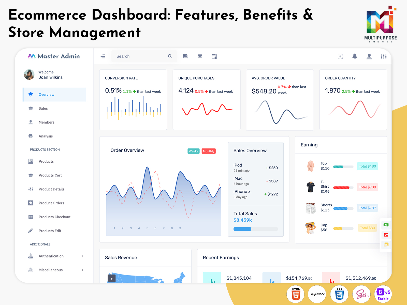Click the Products image icon in sidebar
This screenshot has height=305, width=407.
[31, 161]
